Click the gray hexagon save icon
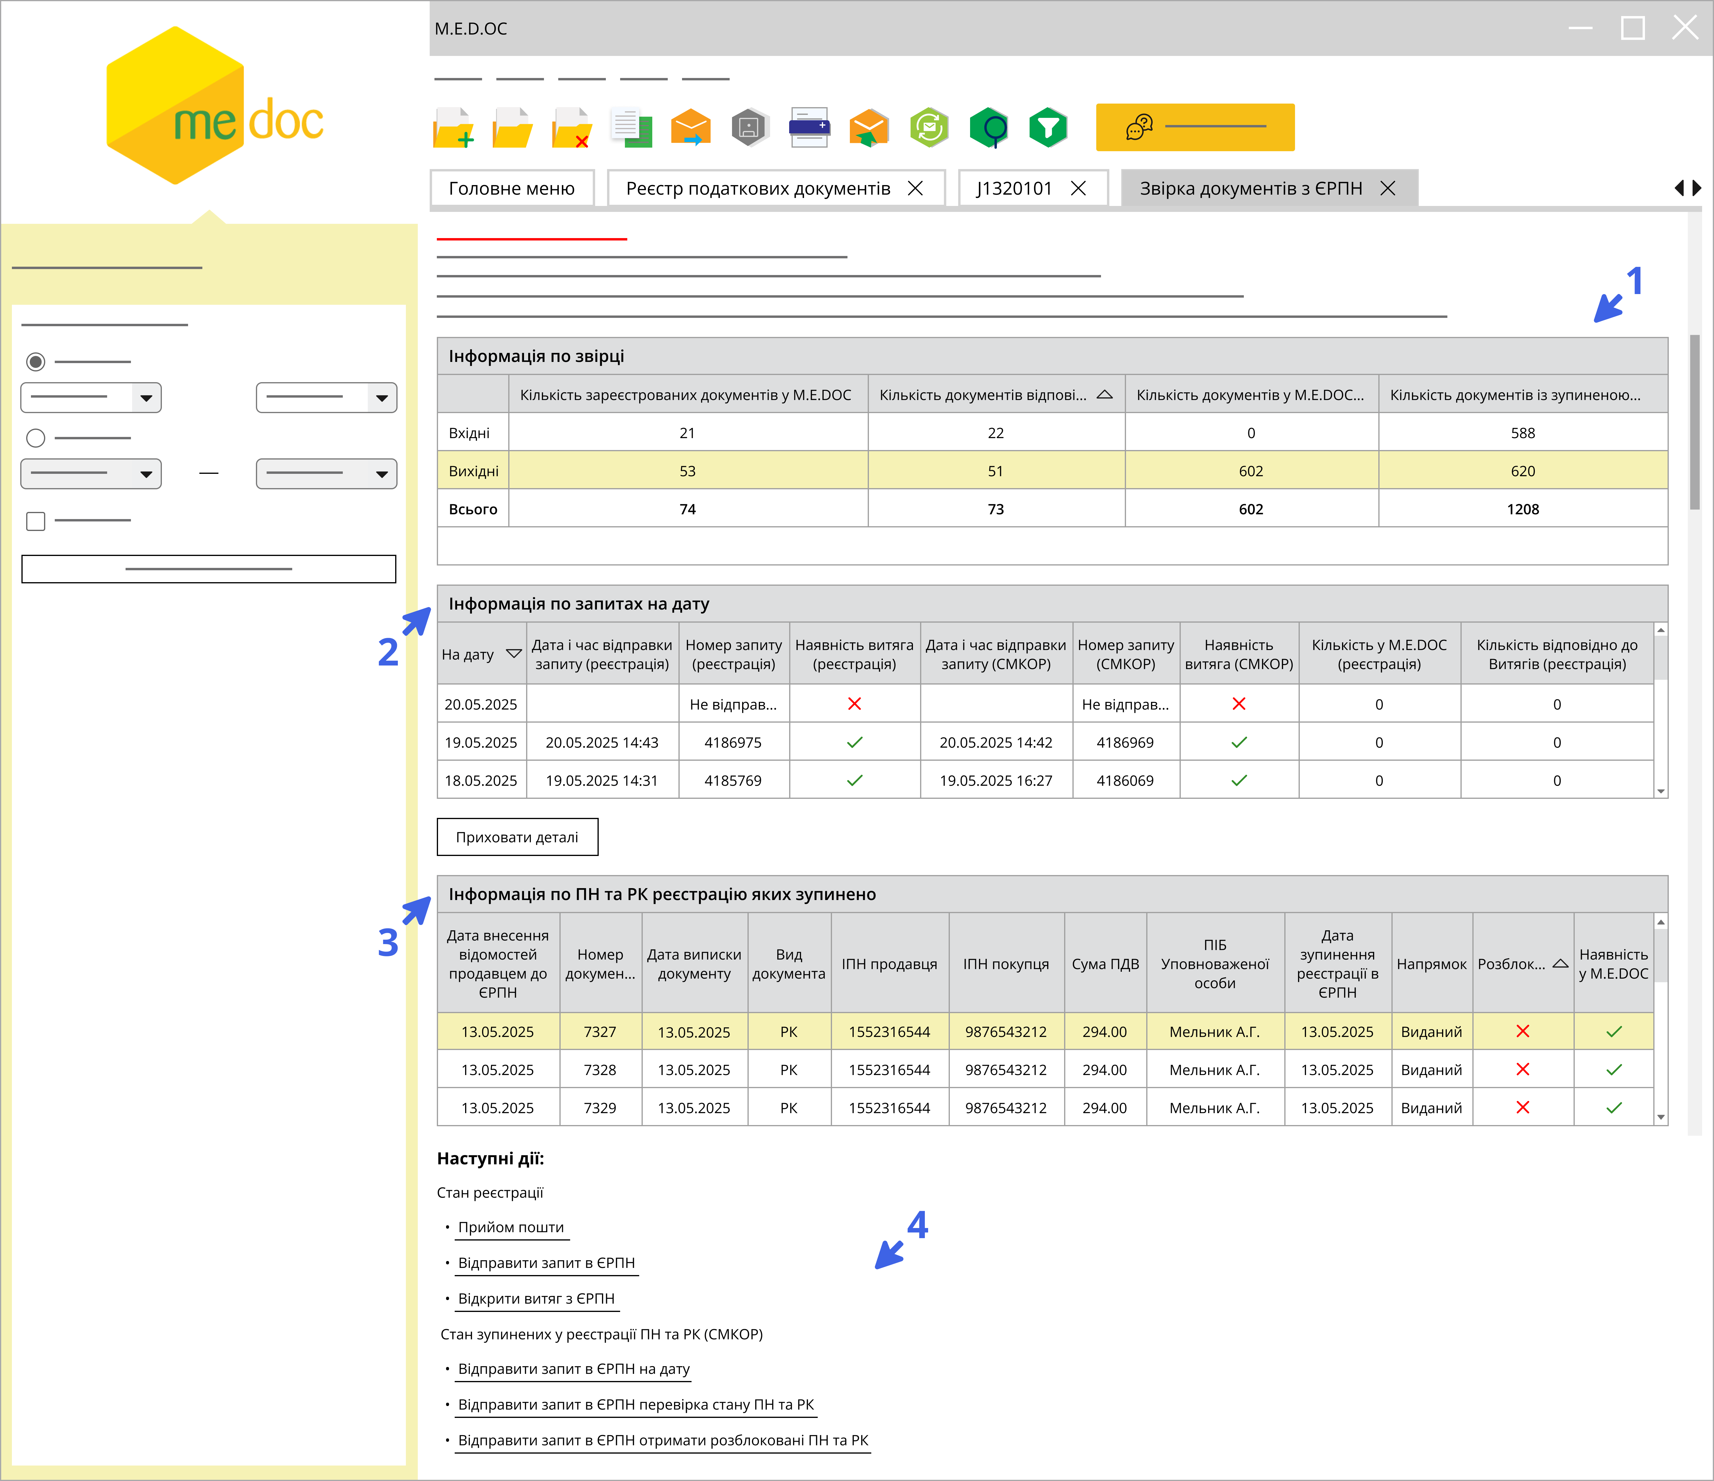Image resolution: width=1714 pixels, height=1481 pixels. click(x=750, y=127)
